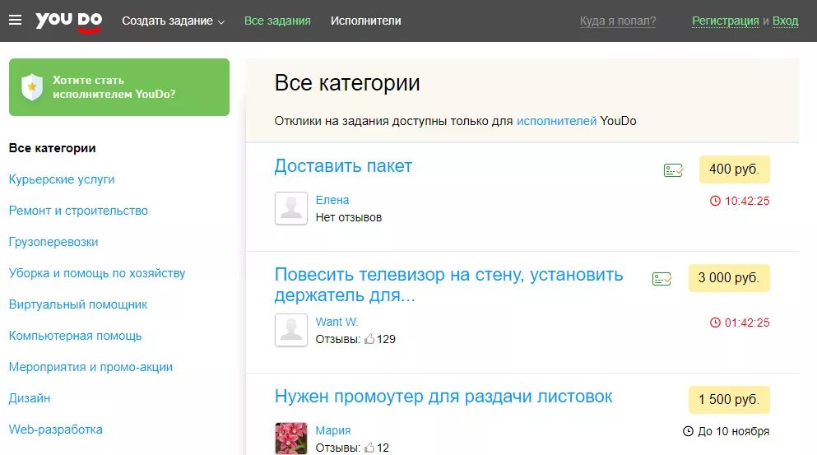Open the Курьерские услуги category
The height and width of the screenshot is (455, 817).
pyautogui.click(x=62, y=179)
